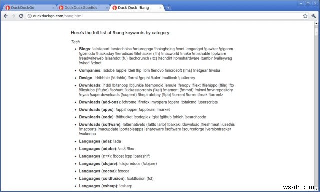This screenshot has height=192, width=320.
Task: Click the 'Blogs' list label
Action: tap(84, 49)
